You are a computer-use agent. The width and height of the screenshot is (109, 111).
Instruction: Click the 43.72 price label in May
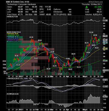tap(87, 43)
